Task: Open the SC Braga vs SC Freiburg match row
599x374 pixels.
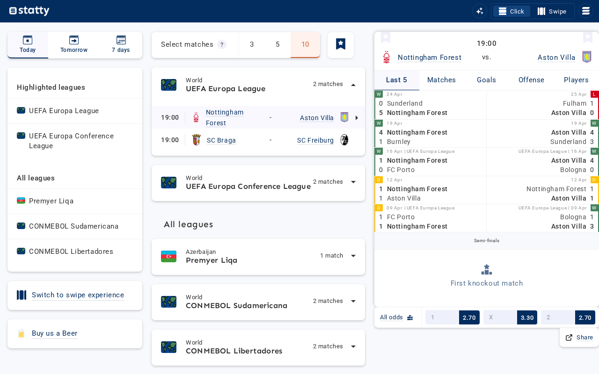Action: tap(258, 140)
